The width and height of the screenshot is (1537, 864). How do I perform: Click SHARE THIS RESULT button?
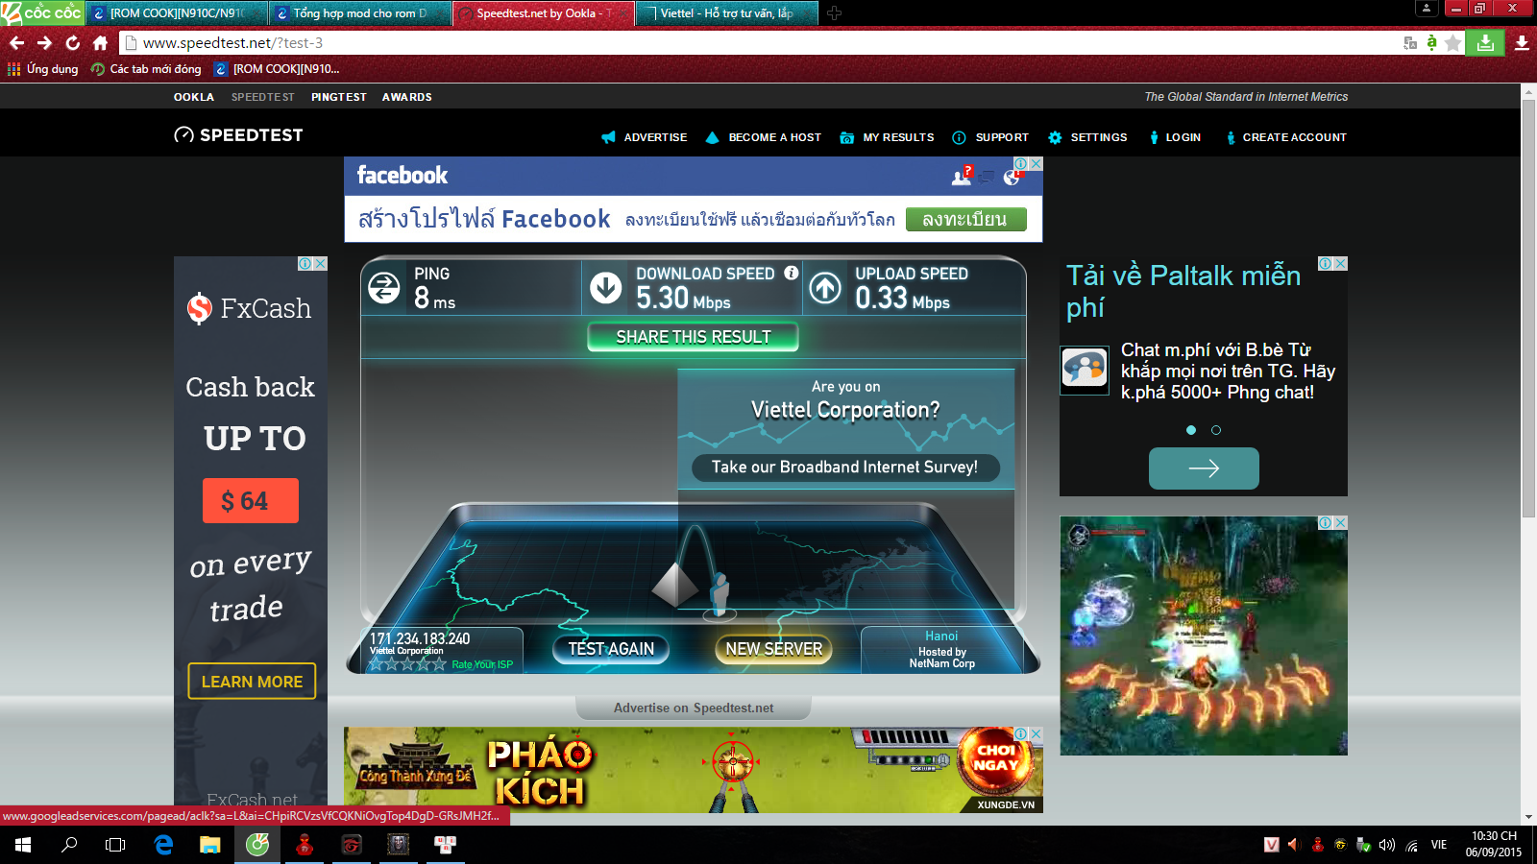(x=693, y=337)
